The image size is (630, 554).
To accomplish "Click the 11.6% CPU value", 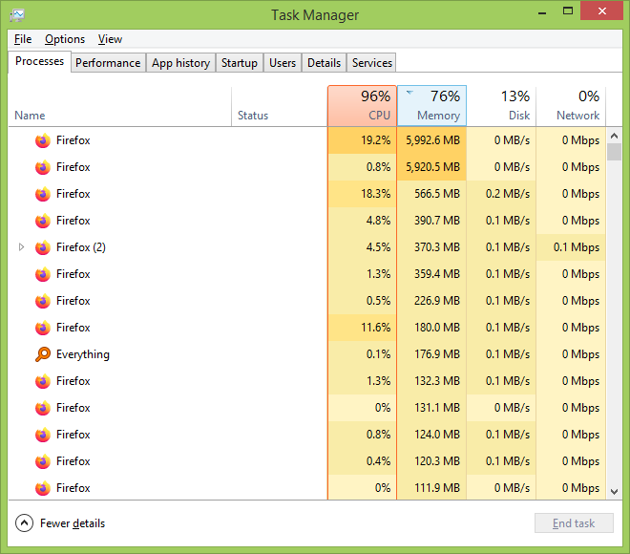I will pyautogui.click(x=376, y=328).
